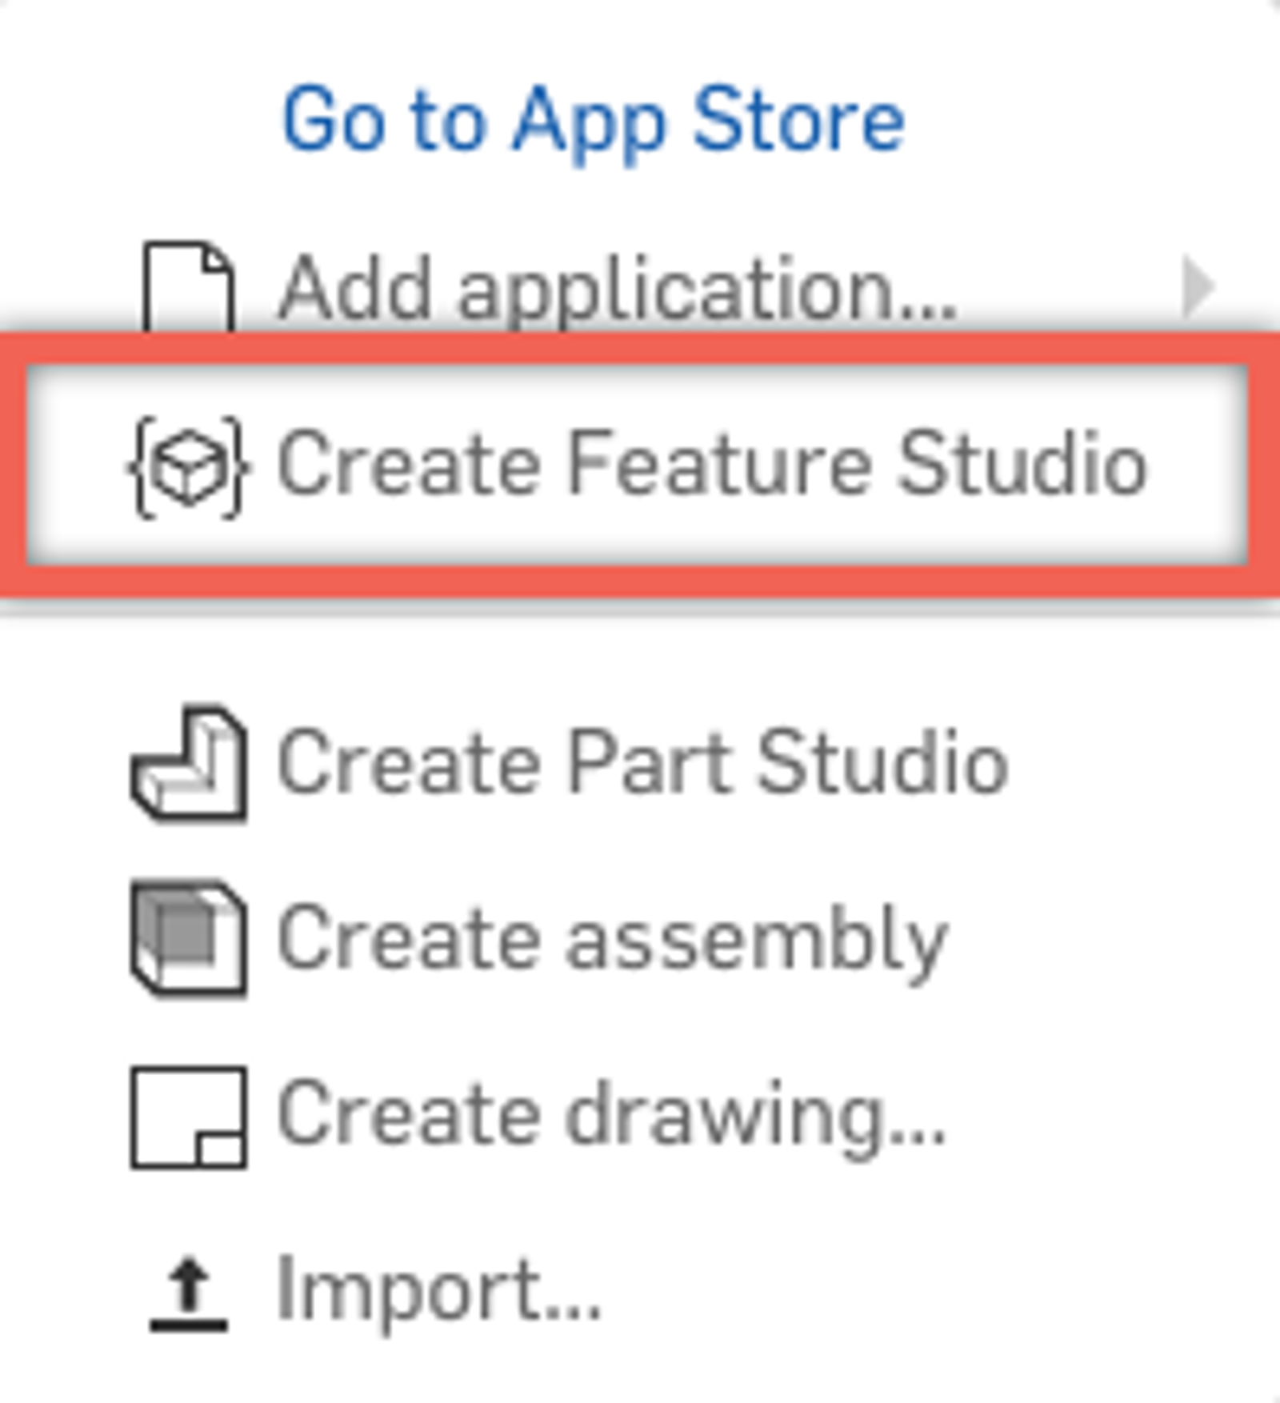Click the red-outlined highlighted menu entry

(638, 466)
